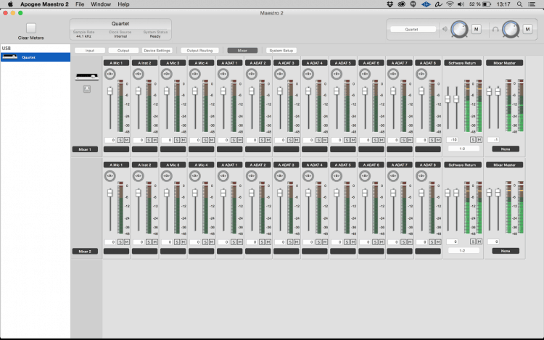Solo the A Mic 1 channel in Mixer 1

[120, 140]
